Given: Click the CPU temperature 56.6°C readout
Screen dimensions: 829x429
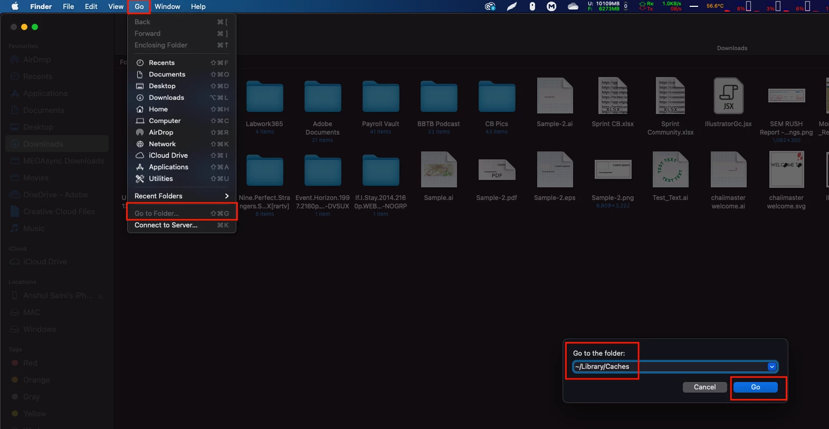Looking at the screenshot, I should tap(715, 6).
